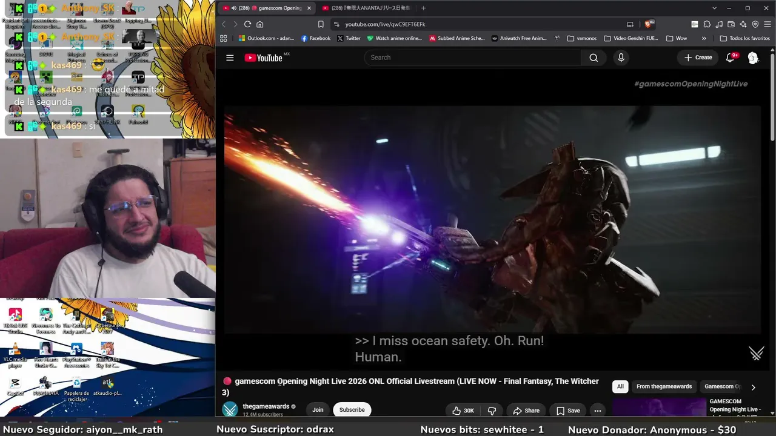This screenshot has width=776, height=436.
Task: Open the YouTube account avatar menu
Action: coord(753,58)
